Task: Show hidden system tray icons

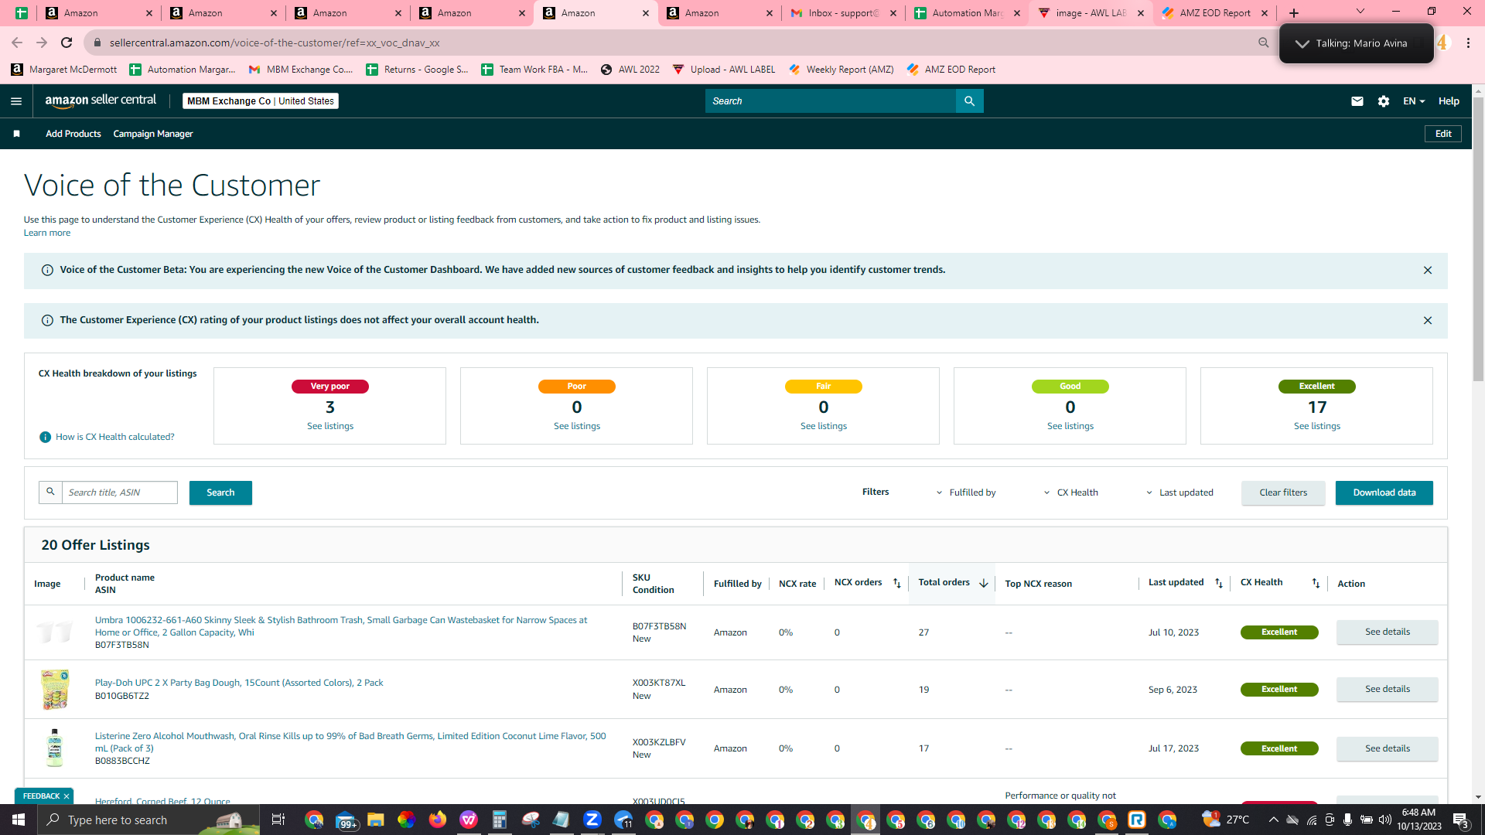Action: coord(1274,820)
